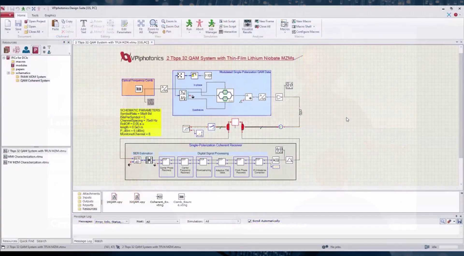Collapse the schematics folder in tree
The image size is (464, 256).
click(8, 73)
